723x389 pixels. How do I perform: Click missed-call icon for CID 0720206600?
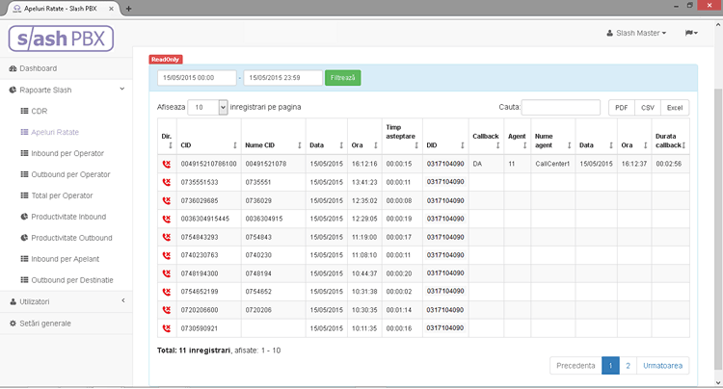pyautogui.click(x=167, y=310)
